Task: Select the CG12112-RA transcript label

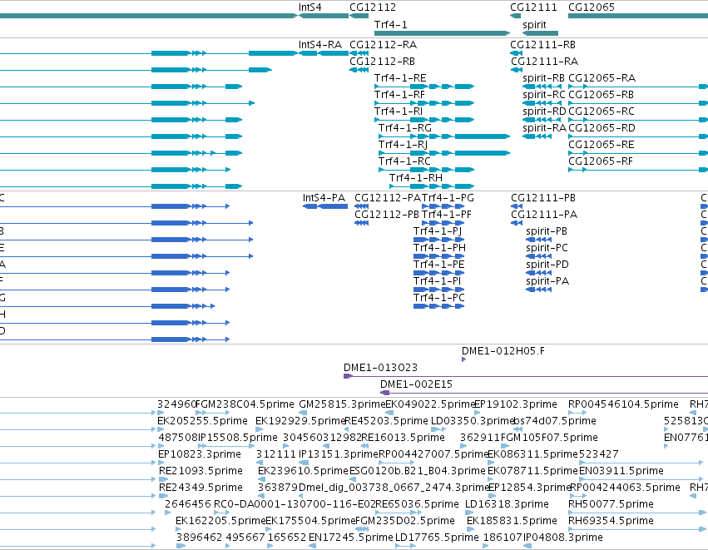Action: click(x=383, y=45)
